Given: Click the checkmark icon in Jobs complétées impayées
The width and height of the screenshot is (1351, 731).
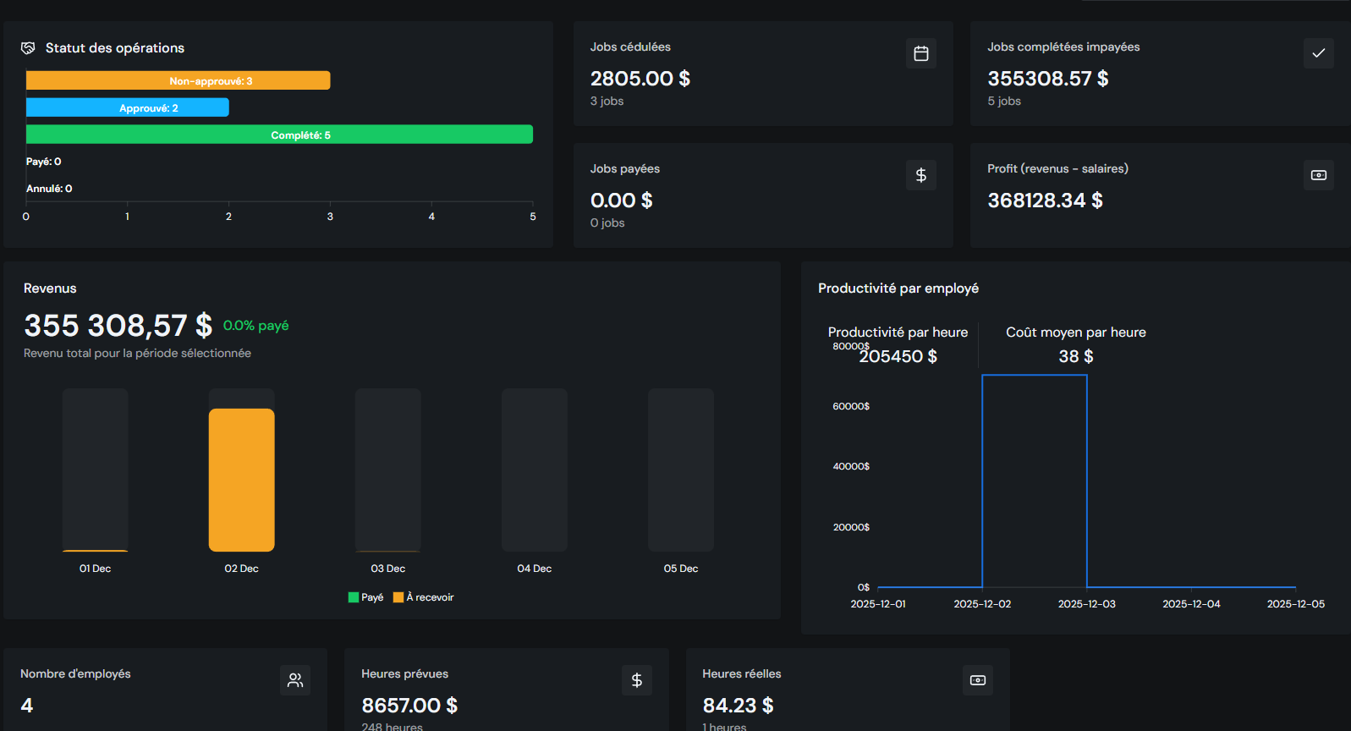Looking at the screenshot, I should pyautogui.click(x=1318, y=53).
